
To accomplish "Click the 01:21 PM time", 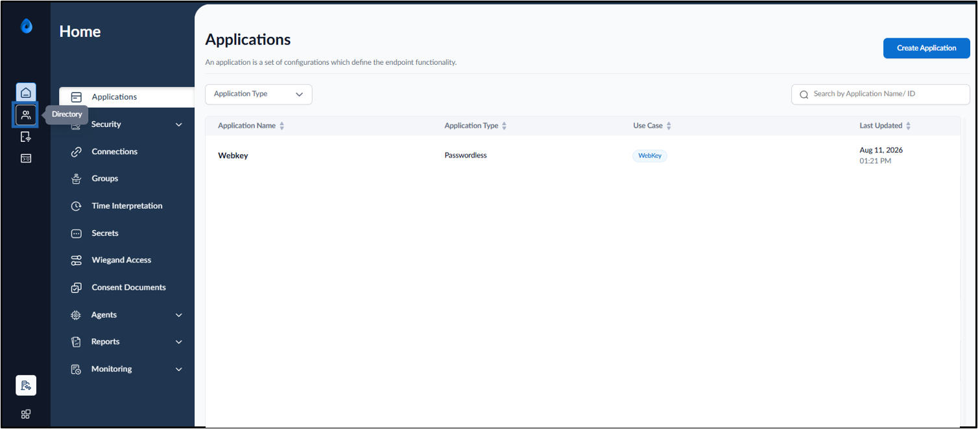I will [875, 161].
